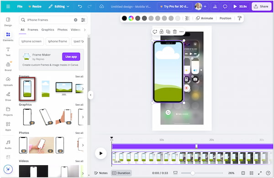Open the Uploads panel
274x178 pixels.
(x=8, y=81)
